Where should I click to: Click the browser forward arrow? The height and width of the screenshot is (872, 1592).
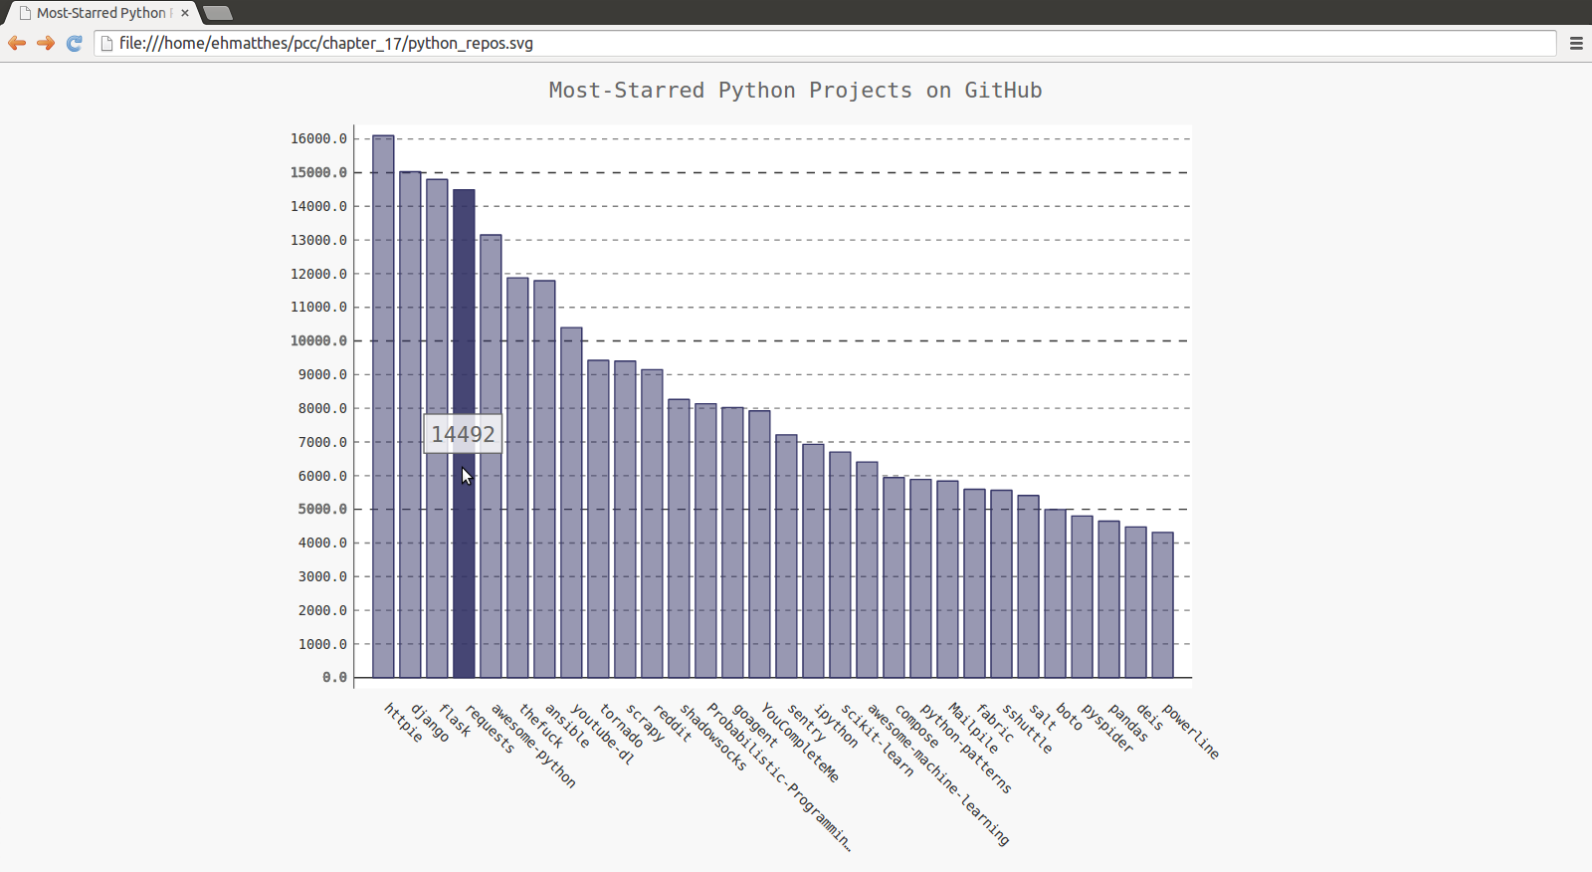pos(46,43)
